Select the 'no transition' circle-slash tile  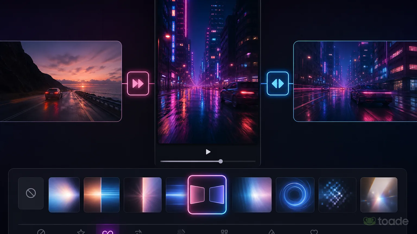(31, 193)
